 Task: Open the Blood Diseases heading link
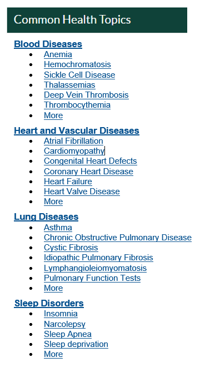pos(48,44)
